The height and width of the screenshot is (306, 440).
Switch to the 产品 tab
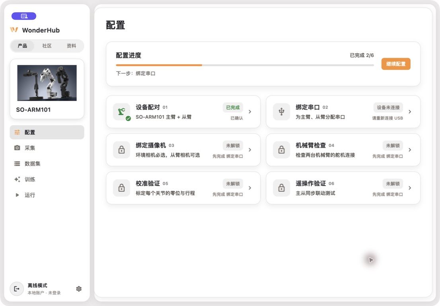point(22,46)
